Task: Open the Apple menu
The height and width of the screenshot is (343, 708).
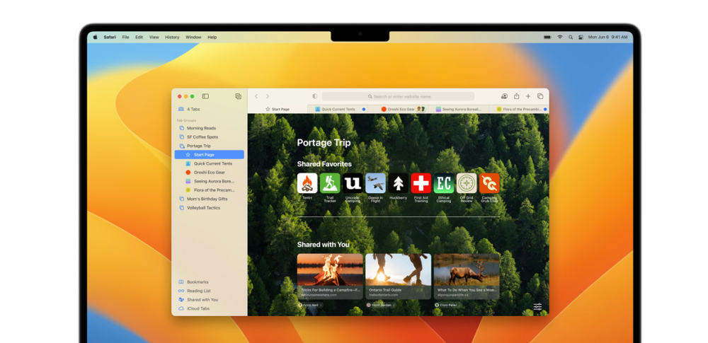Action: tap(96, 37)
